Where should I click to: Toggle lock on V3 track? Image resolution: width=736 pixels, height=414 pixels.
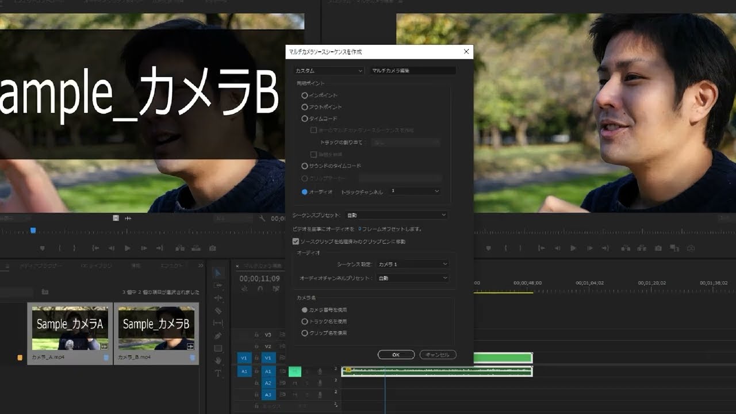(x=256, y=335)
